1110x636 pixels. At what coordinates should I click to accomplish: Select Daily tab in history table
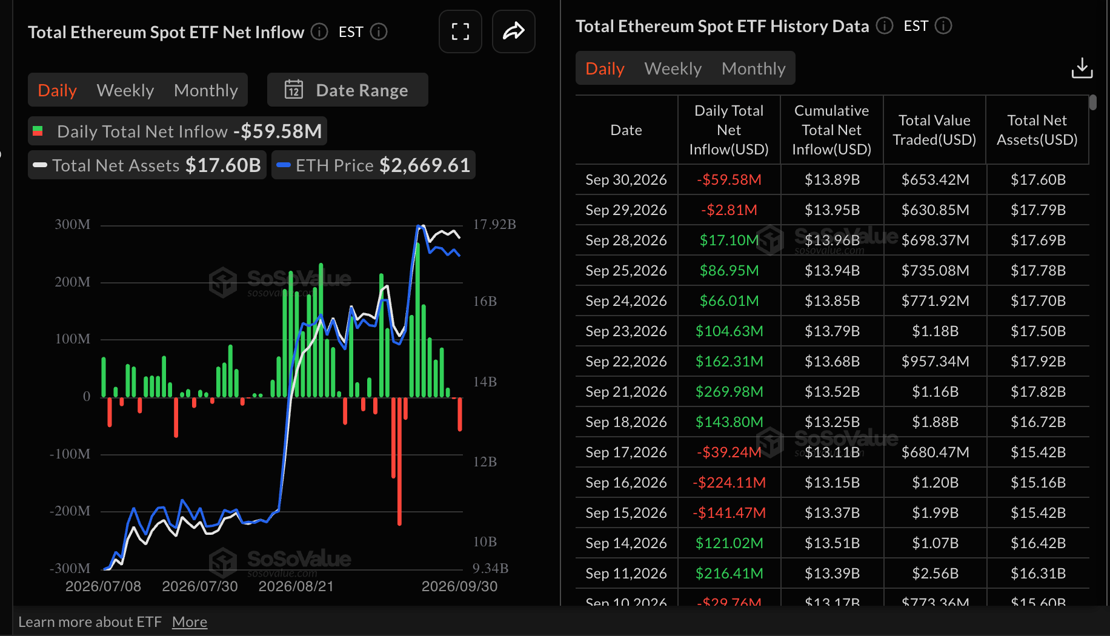(605, 68)
